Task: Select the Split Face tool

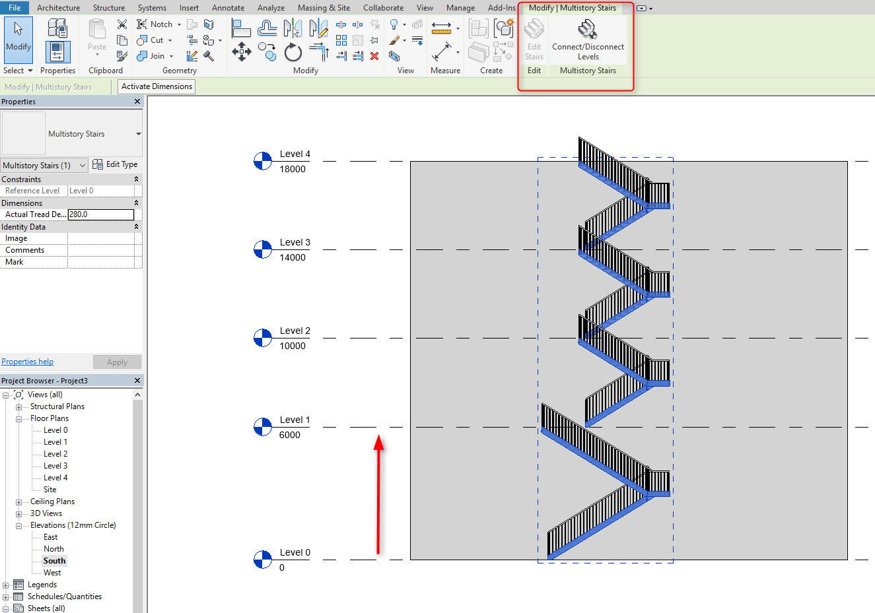Action: (x=209, y=24)
